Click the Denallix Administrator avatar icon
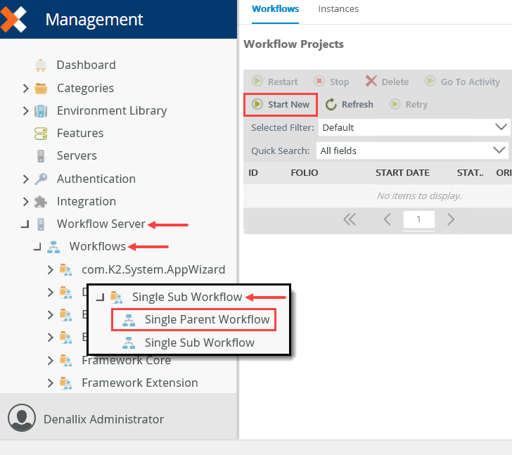The height and width of the screenshot is (455, 512). [22, 418]
